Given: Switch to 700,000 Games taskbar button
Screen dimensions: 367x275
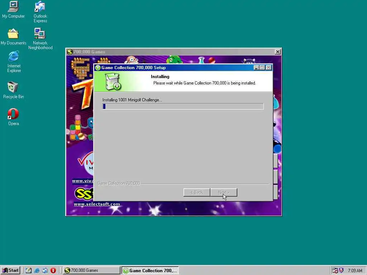Looking at the screenshot, I should click(91, 270).
